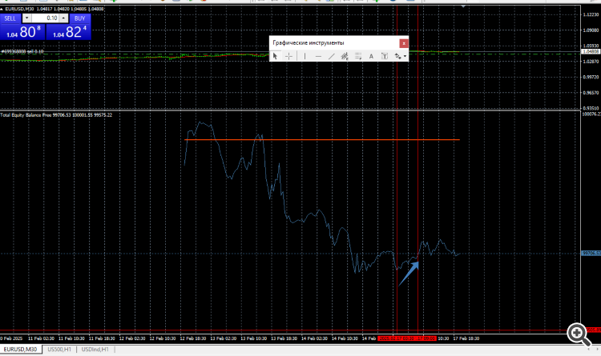The height and width of the screenshot is (356, 601).
Task: Select the Fibonacci retracement tool
Action: point(358,56)
